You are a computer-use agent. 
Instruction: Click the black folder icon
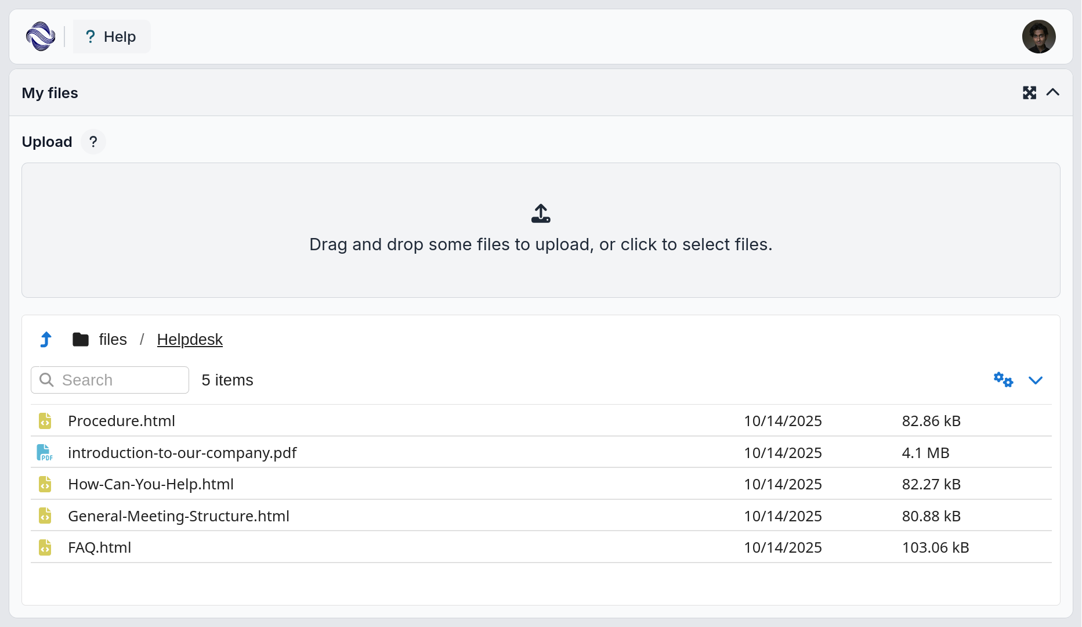click(x=81, y=340)
